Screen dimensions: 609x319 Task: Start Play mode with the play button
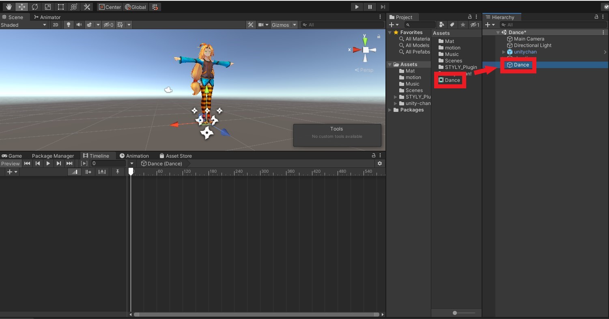[357, 7]
